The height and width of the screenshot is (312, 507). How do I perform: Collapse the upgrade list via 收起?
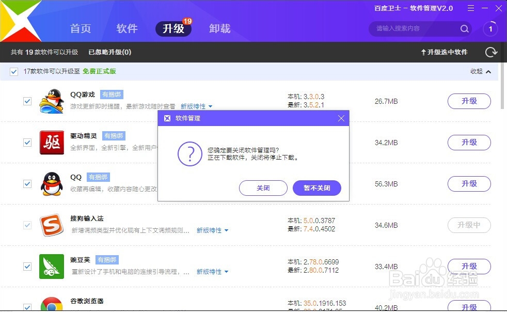[x=478, y=71]
